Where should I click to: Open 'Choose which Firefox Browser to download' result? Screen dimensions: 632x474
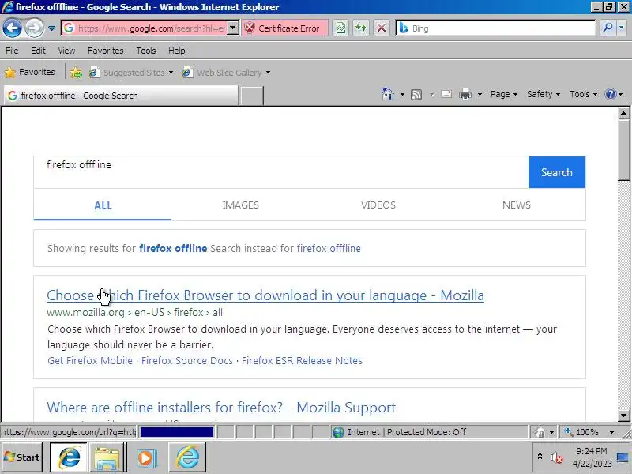click(265, 295)
